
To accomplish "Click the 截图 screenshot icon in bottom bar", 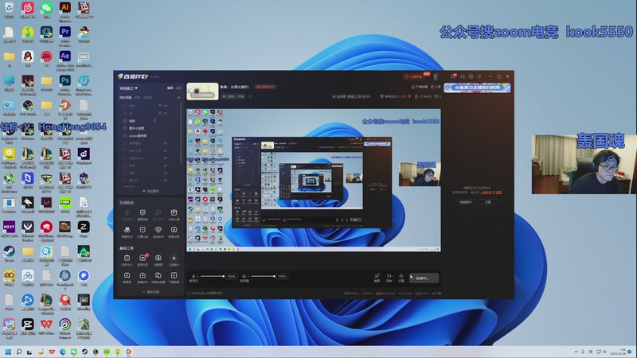I will pos(377,277).
